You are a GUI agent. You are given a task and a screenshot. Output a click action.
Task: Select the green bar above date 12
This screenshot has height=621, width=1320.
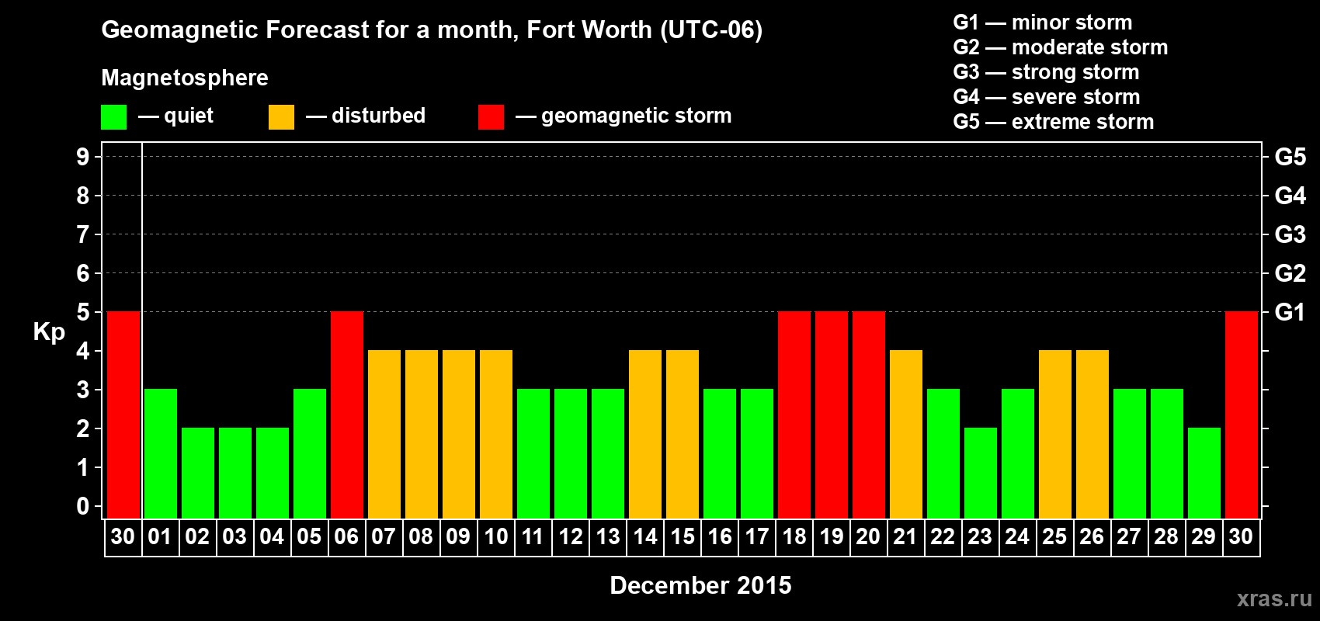point(571,453)
